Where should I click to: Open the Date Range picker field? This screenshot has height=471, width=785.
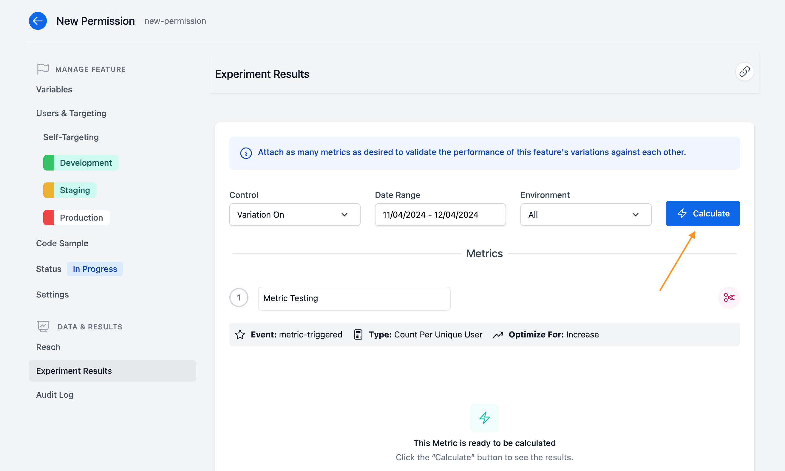click(x=440, y=215)
